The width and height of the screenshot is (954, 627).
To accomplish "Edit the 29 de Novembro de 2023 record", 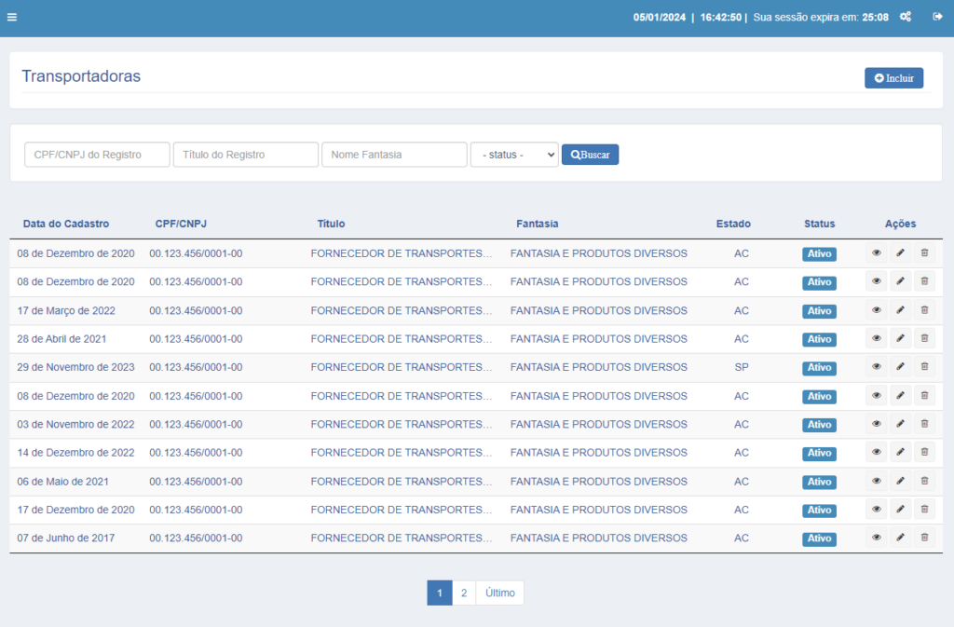I will tap(901, 367).
